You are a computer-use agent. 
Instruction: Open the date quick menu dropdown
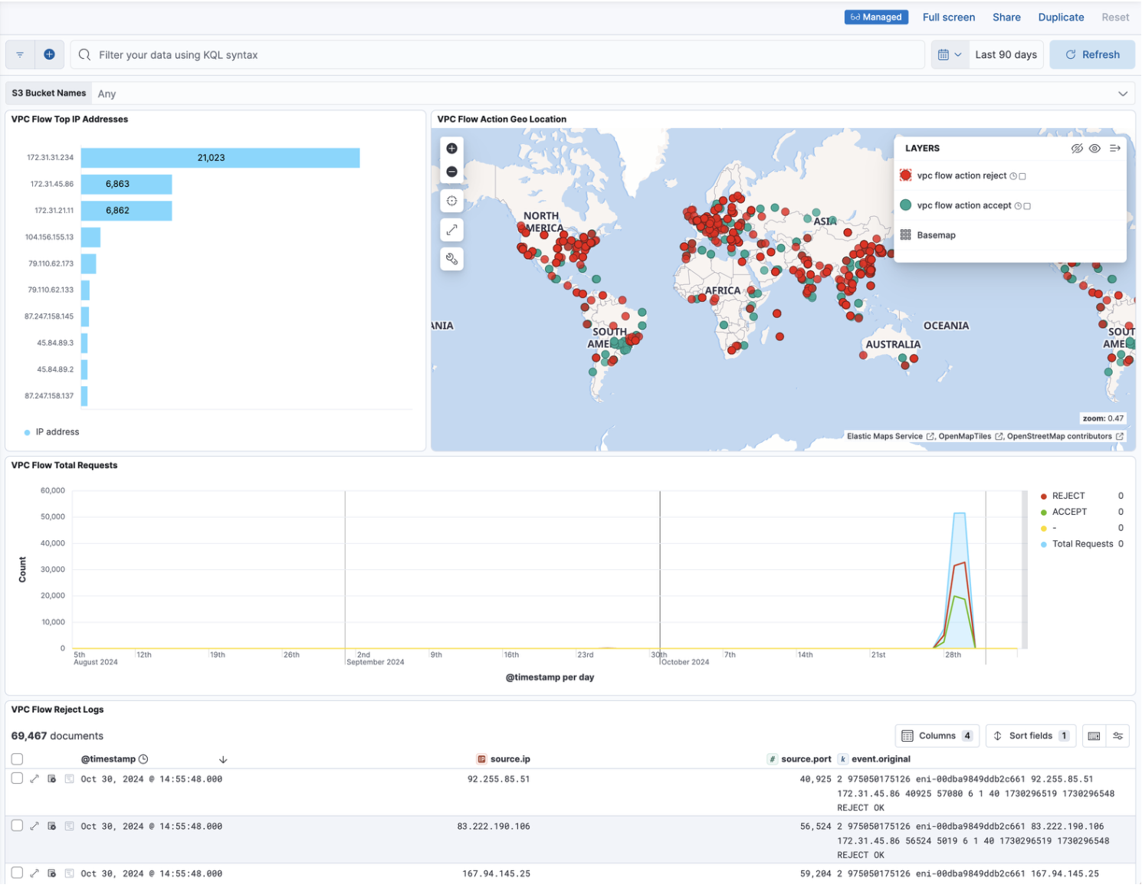(950, 54)
